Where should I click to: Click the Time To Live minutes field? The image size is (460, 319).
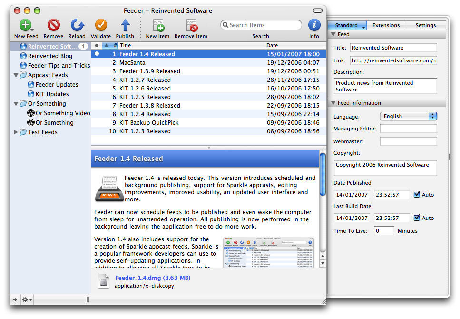click(x=384, y=231)
